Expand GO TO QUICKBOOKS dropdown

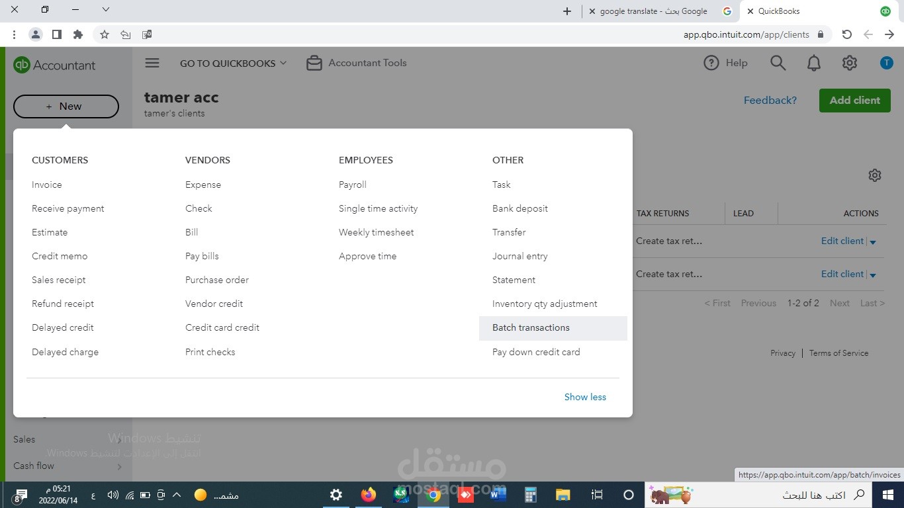[233, 63]
